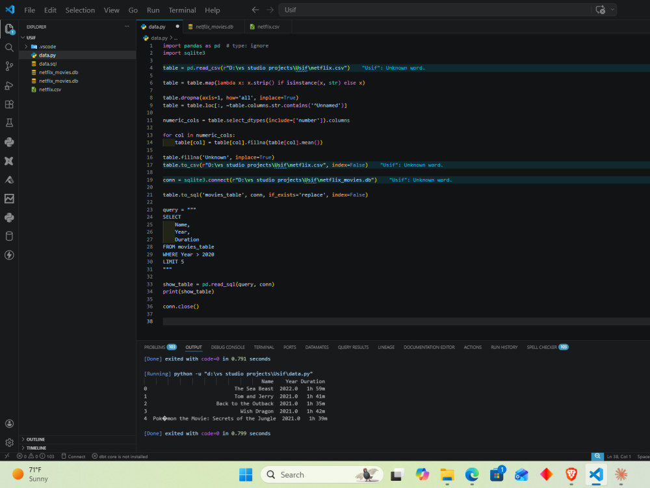Viewport: 650px width, 488px height.
Task: Open the Run menu
Action: [153, 10]
